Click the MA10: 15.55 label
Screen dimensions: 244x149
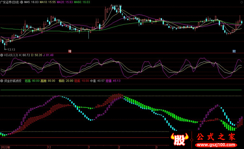point(48,2)
